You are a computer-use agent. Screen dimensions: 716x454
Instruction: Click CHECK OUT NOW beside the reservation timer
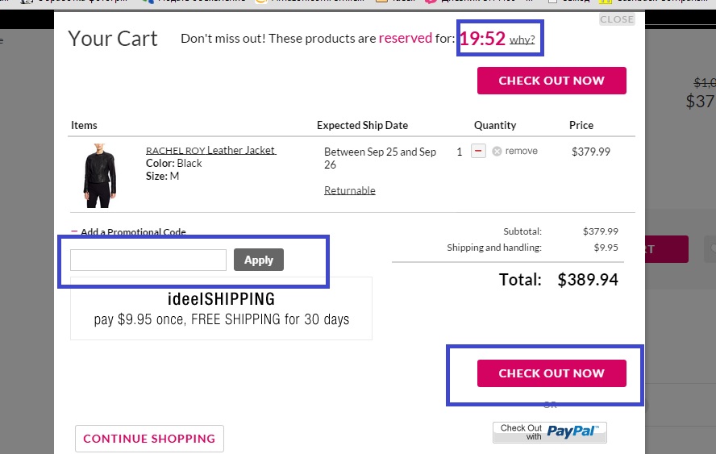[x=552, y=81]
